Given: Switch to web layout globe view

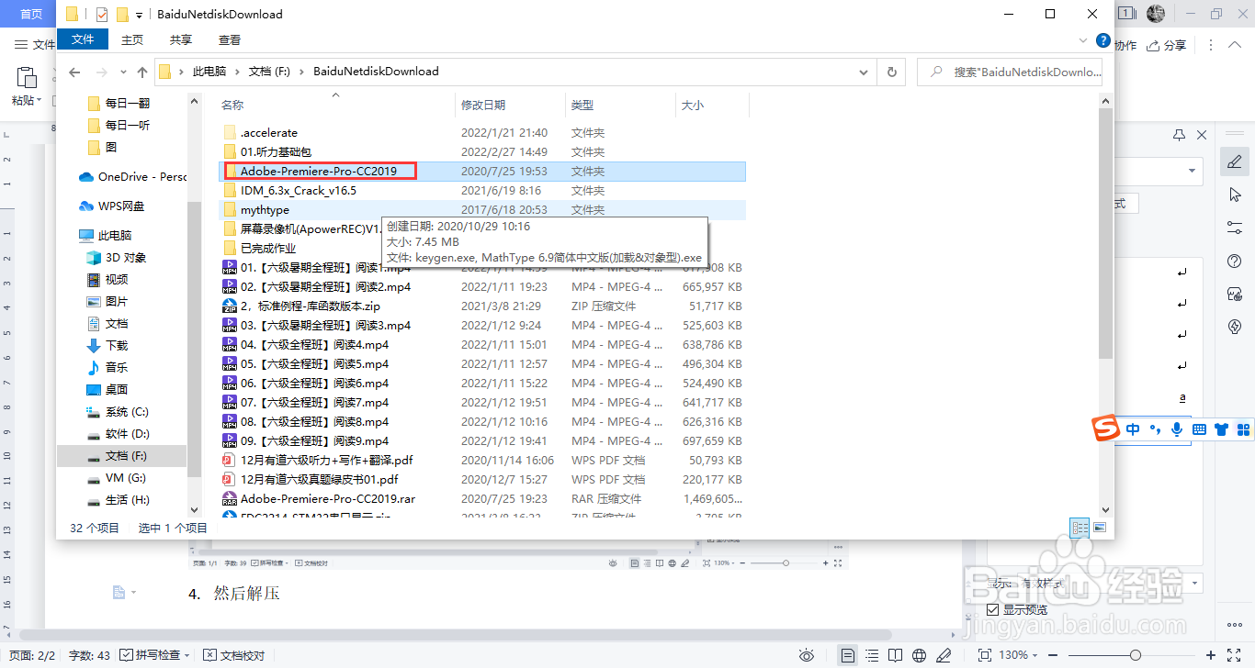Looking at the screenshot, I should 919,655.
